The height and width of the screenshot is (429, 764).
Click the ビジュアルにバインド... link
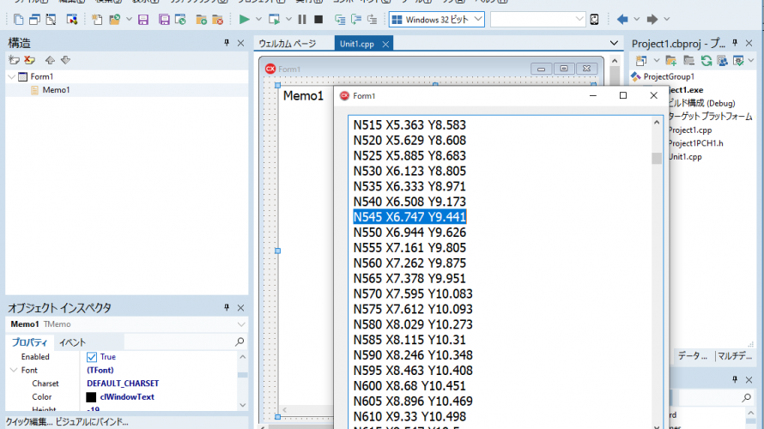[x=92, y=422]
